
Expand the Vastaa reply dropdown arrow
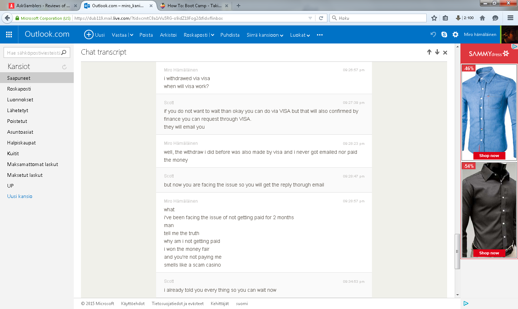point(132,35)
